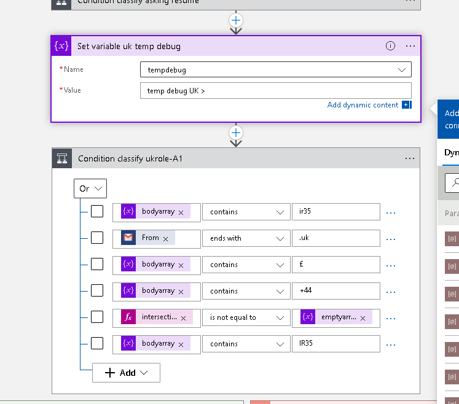The width and height of the screenshot is (459, 404).
Task: Open row options ellipsis for emptyarr row
Action: click(391, 318)
